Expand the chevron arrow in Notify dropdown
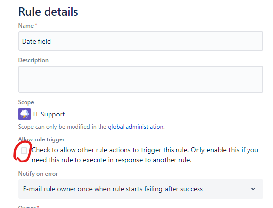Viewport: 273px width, 208px height. [x=253, y=189]
